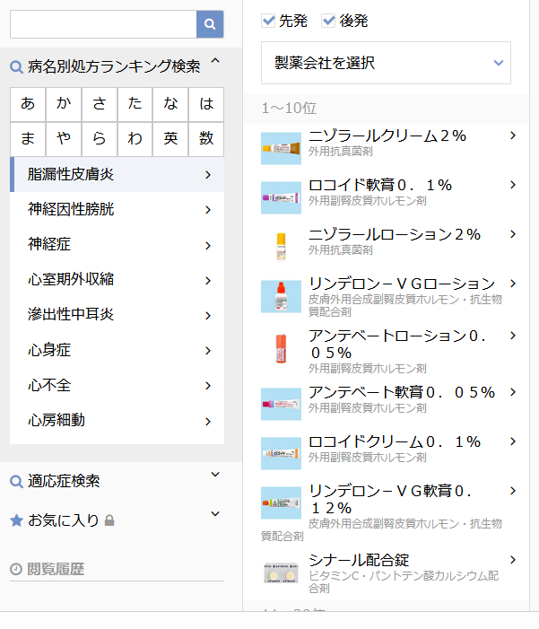Image resolution: width=539 pixels, height=629 pixels.
Task: Collapse the 病名別処方ランキング検索 section
Action: click(215, 61)
